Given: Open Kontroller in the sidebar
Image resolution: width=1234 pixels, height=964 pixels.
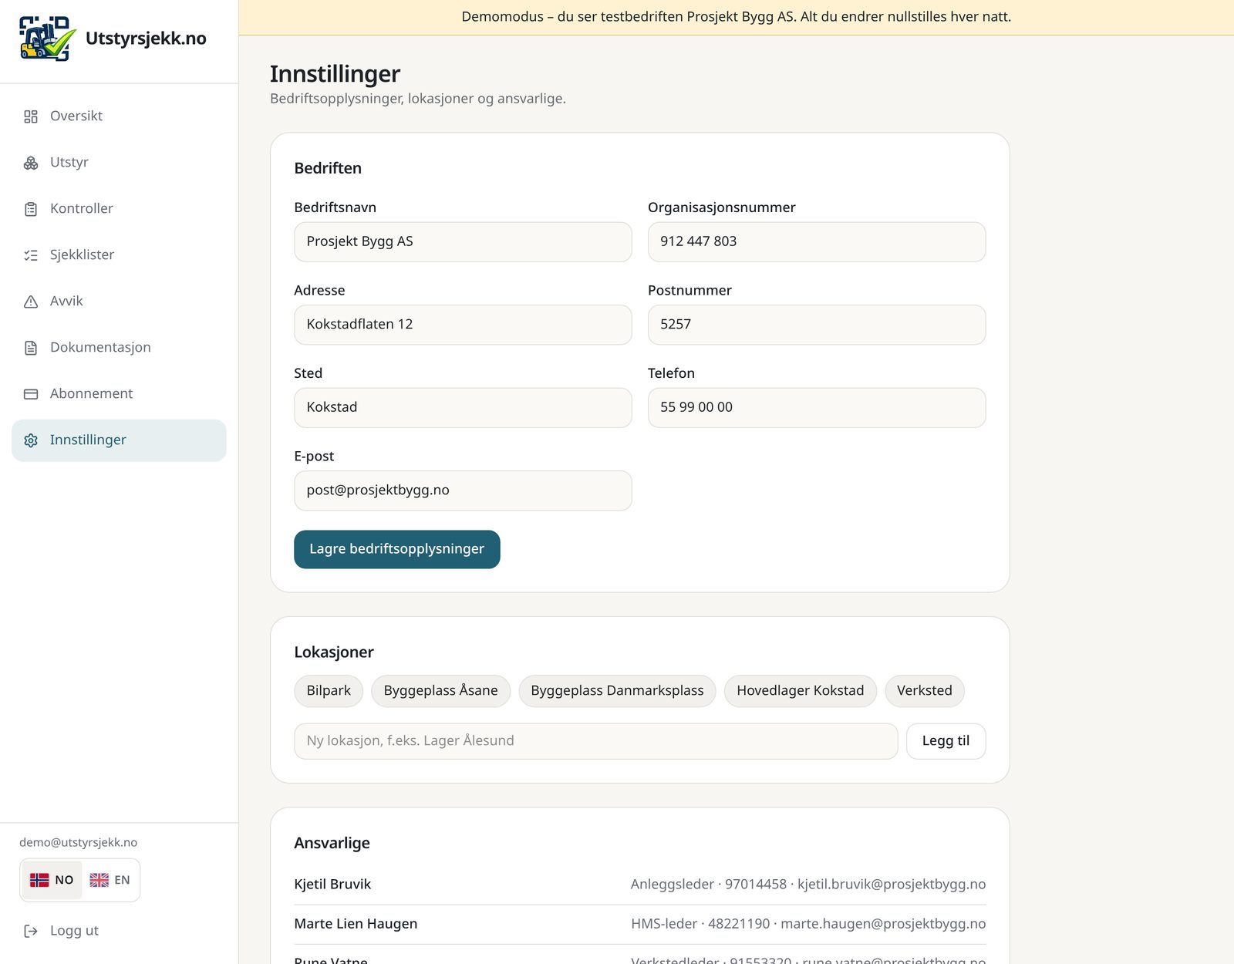Looking at the screenshot, I should pyautogui.click(x=119, y=209).
